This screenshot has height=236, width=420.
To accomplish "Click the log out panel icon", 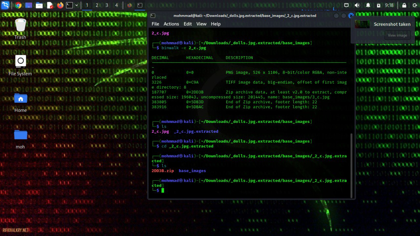I will (414, 5).
